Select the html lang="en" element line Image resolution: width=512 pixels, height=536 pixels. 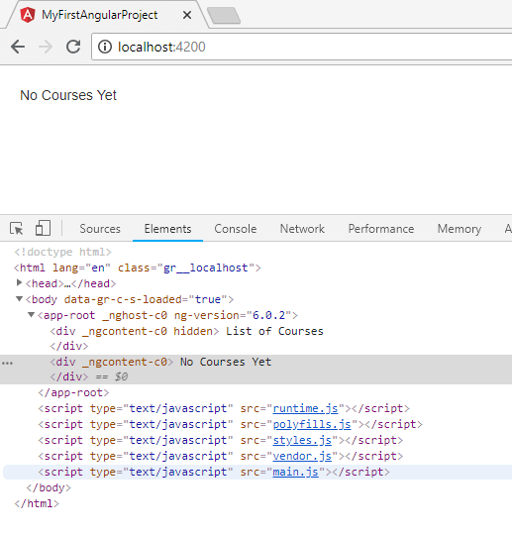tap(137, 268)
